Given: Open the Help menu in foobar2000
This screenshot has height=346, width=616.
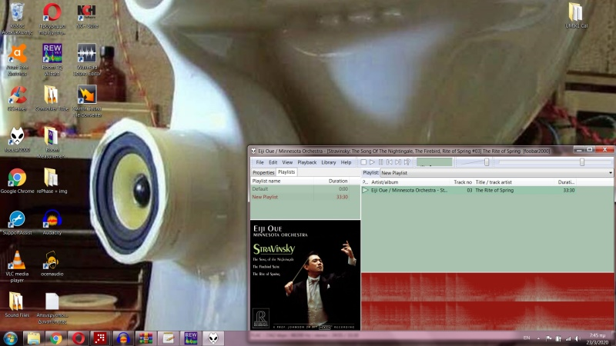Looking at the screenshot, I should 346,162.
